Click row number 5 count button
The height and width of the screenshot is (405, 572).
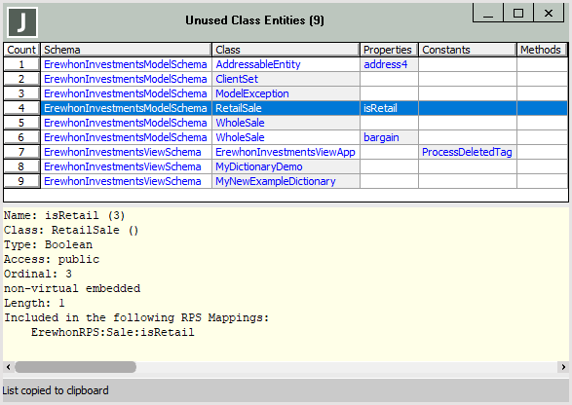pyautogui.click(x=21, y=123)
